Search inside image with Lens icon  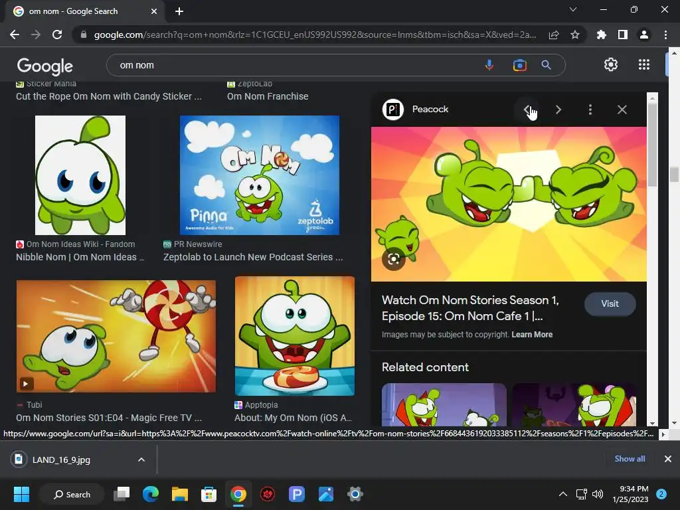393,260
